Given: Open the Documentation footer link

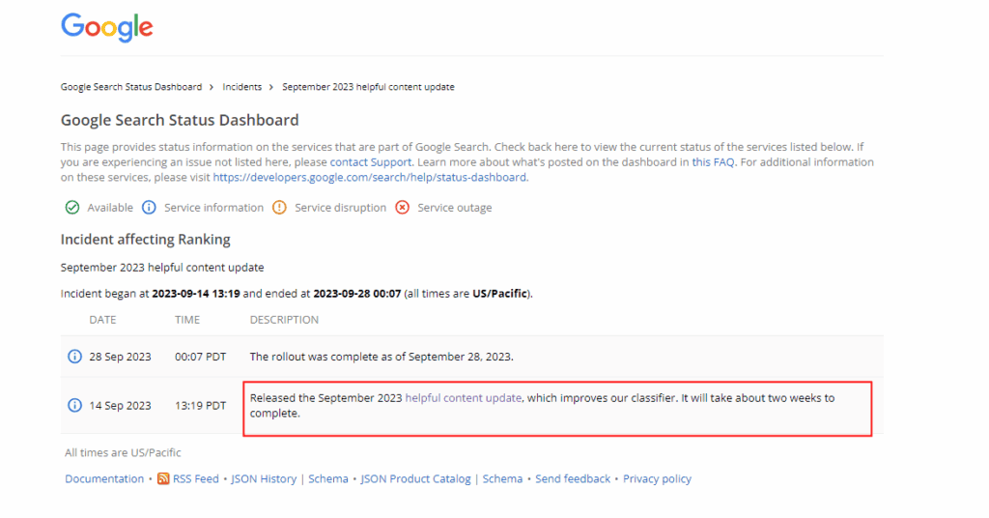Looking at the screenshot, I should (x=104, y=479).
